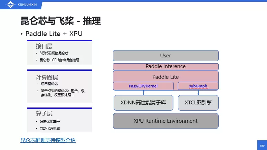Select the XDNN高性能算子库 box
The image size is (267, 150).
[143, 103]
